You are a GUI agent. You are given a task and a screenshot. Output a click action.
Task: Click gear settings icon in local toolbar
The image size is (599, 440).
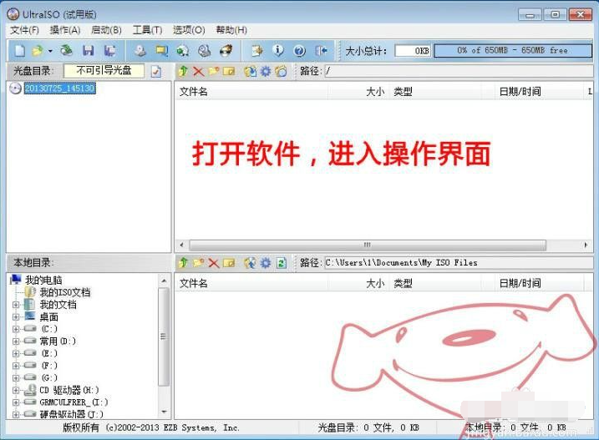[x=265, y=263]
